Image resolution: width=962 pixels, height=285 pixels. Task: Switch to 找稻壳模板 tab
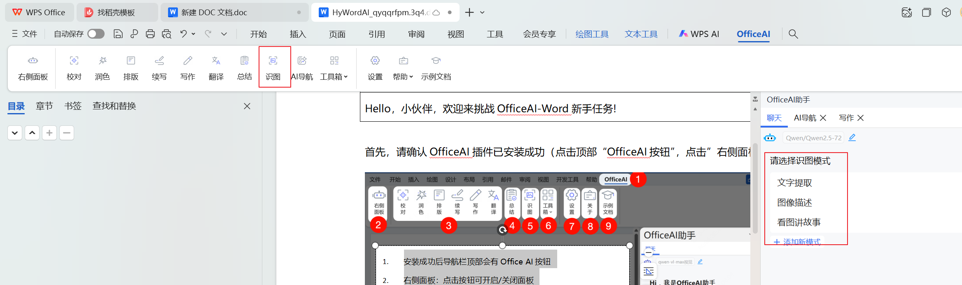pos(117,12)
